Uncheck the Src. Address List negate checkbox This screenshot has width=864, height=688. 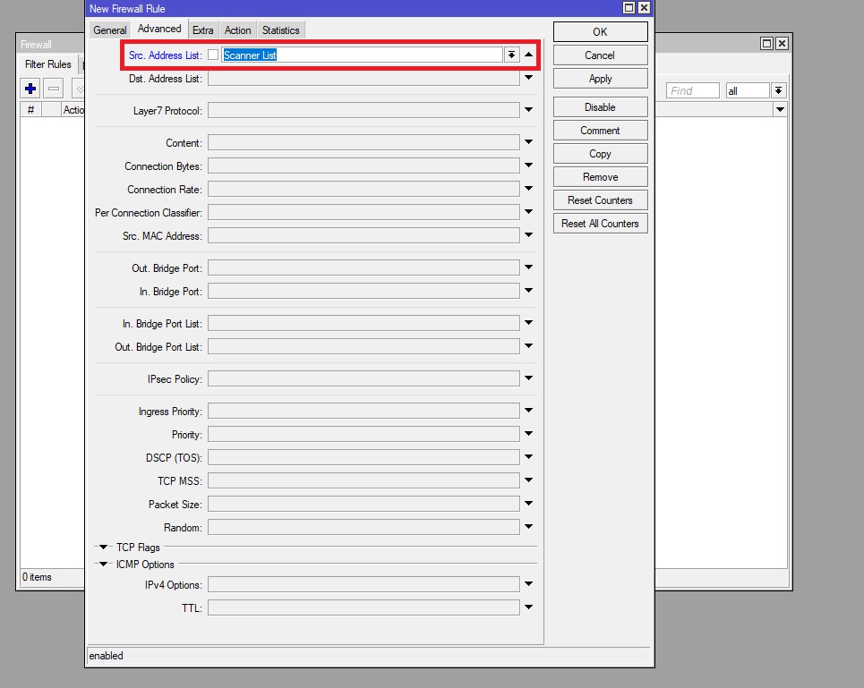[x=212, y=54]
